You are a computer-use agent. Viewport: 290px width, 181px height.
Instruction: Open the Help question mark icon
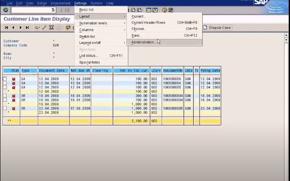[x=164, y=10]
